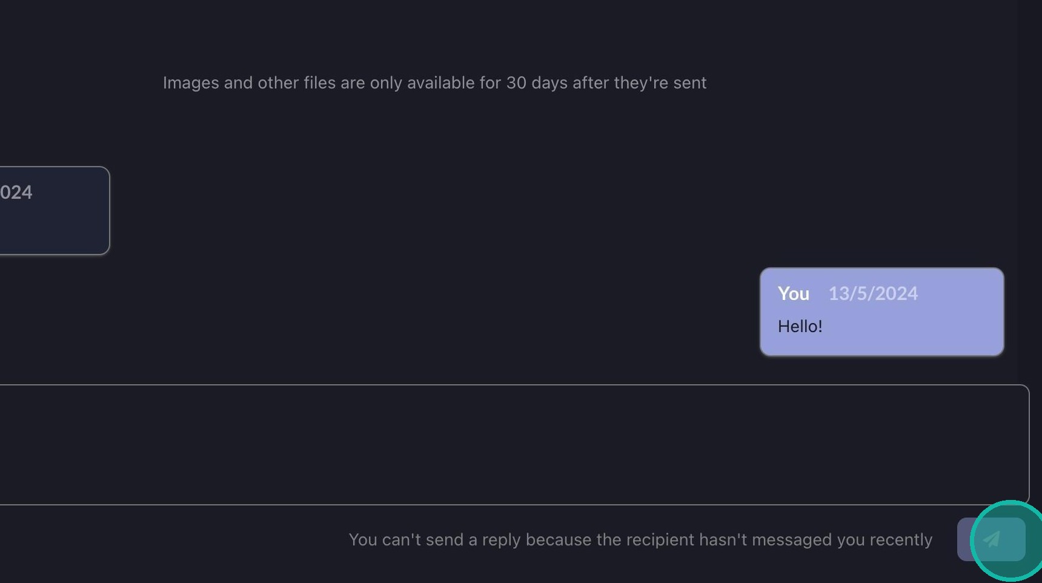
Task: Click the "Hello!" message text
Action: tap(800, 327)
